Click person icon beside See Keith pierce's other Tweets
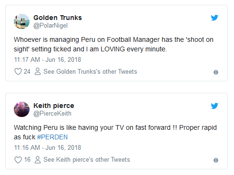 click(38, 160)
